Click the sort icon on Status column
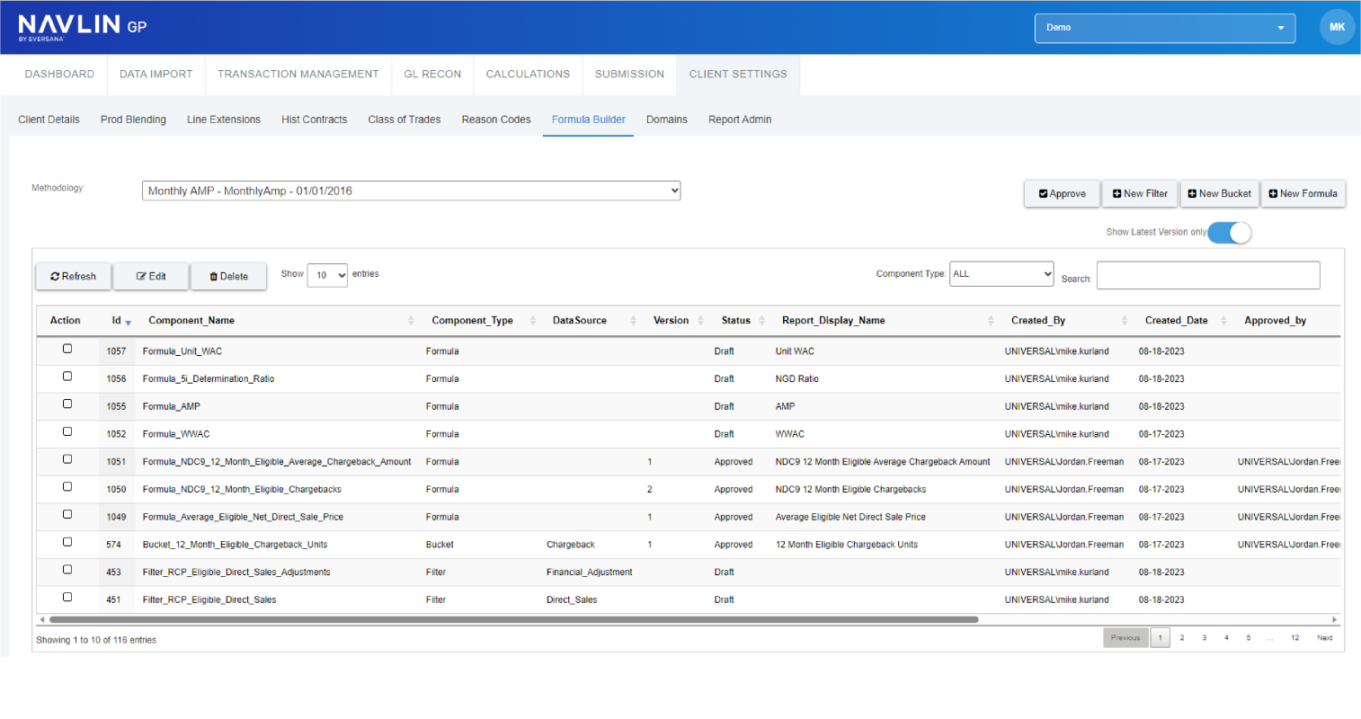 click(761, 321)
